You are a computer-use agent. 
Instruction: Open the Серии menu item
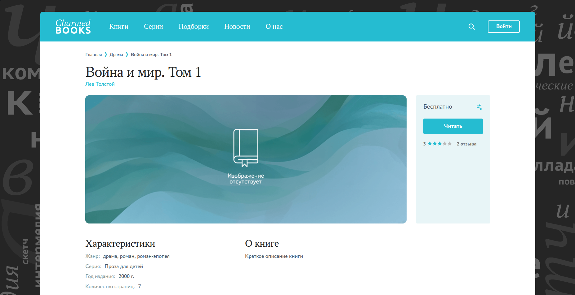pos(153,27)
